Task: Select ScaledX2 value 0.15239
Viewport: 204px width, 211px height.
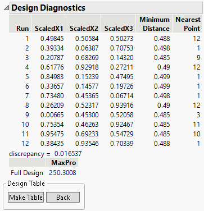Action: tap(87, 77)
